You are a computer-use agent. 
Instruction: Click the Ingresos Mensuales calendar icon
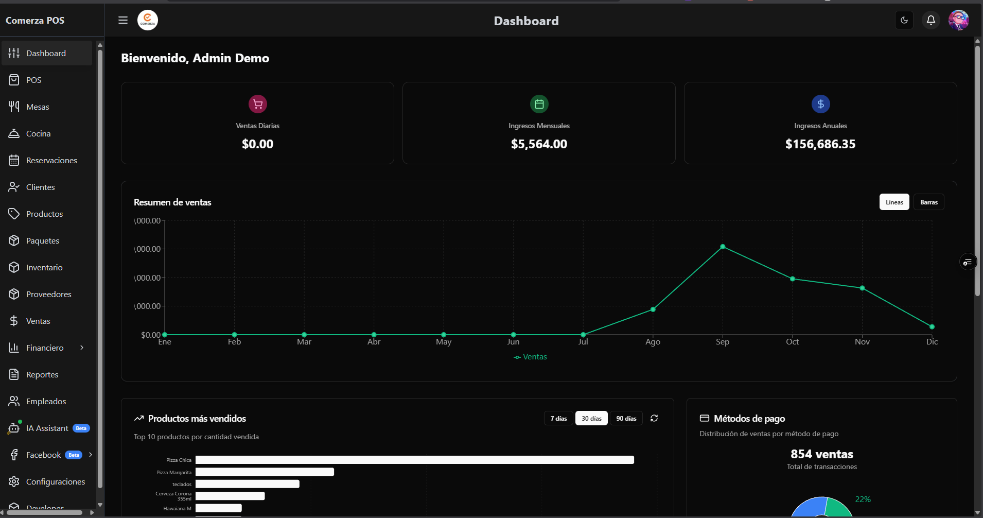pos(539,104)
